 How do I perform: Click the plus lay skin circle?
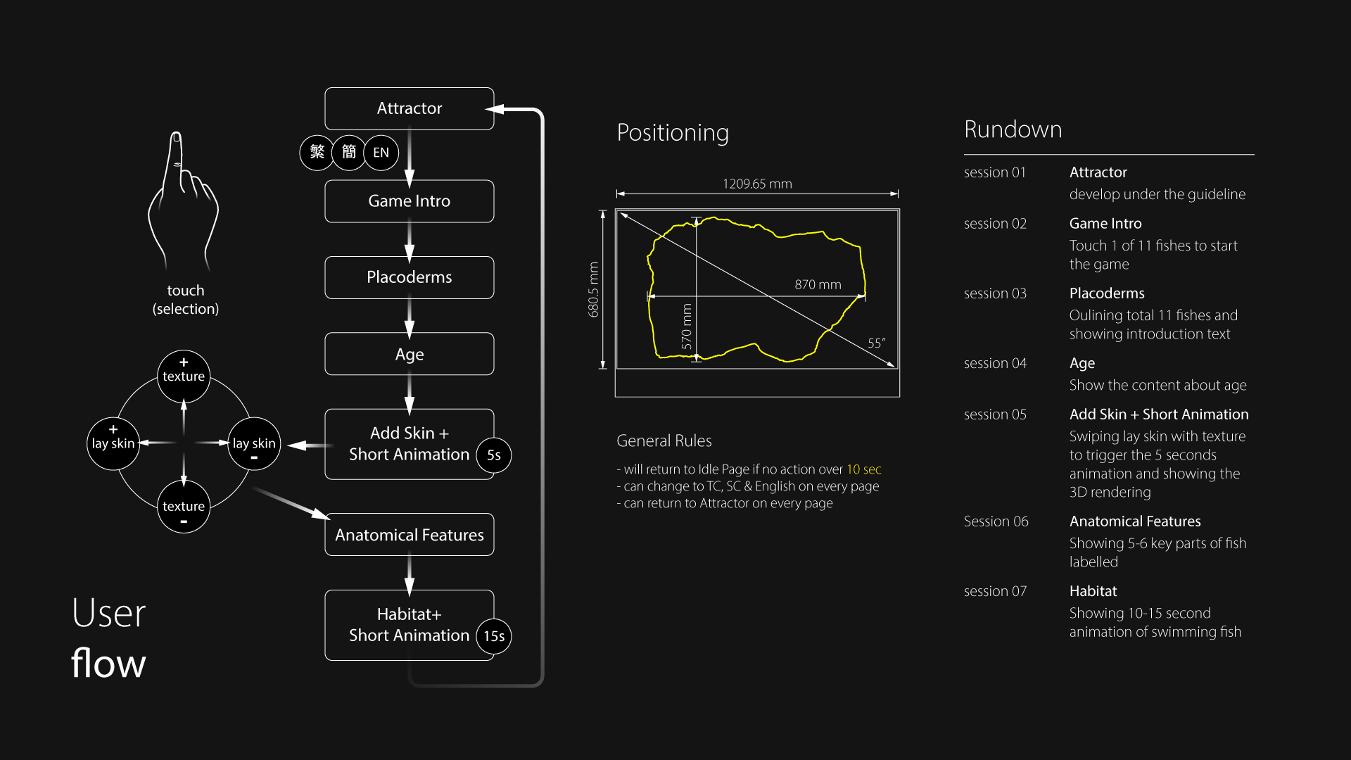tap(113, 443)
